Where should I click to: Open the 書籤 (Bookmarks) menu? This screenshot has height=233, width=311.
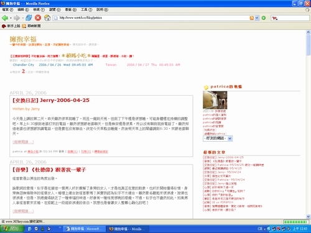(71, 10)
